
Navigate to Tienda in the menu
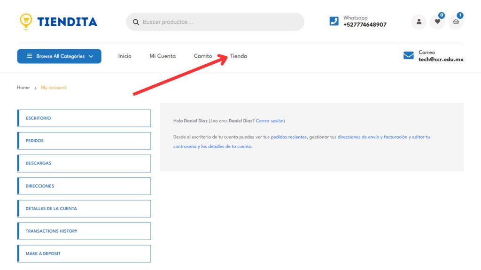coord(239,56)
